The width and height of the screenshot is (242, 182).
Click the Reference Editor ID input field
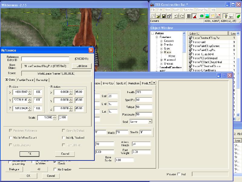45,59
